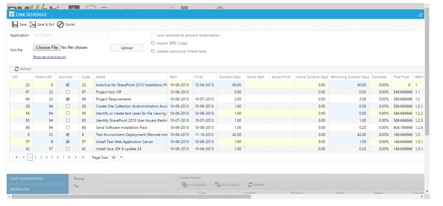Toggle Summary checkbox for Project Requirements
Image resolution: width=443 pixels, height=206 pixels.
point(68,99)
